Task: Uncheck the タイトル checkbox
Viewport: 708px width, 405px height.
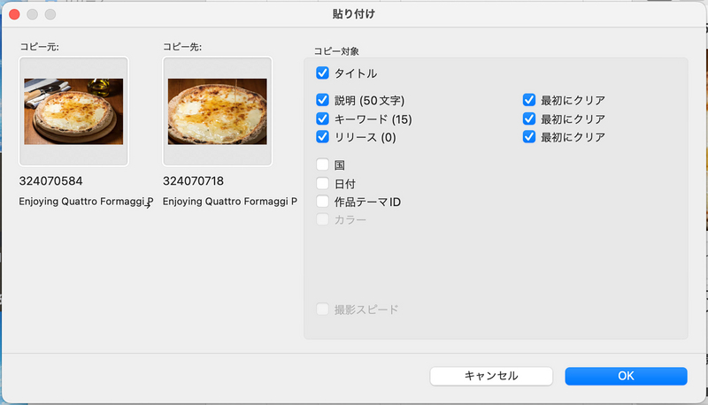Action: 322,73
